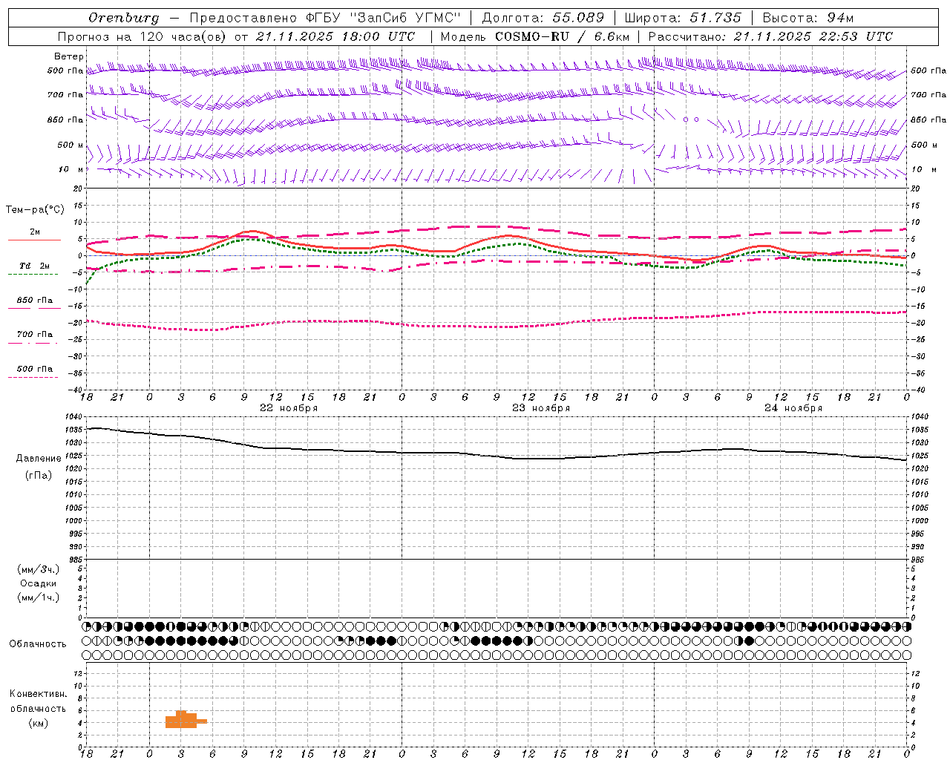Click the station name "Orenburg" in header

tap(124, 18)
